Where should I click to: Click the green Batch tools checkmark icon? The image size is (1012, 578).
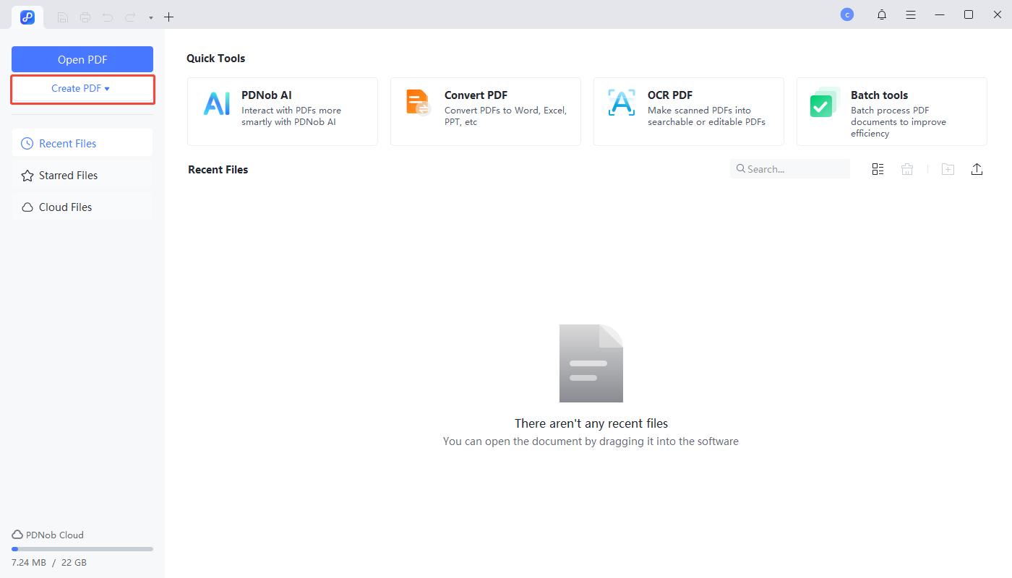pos(825,103)
